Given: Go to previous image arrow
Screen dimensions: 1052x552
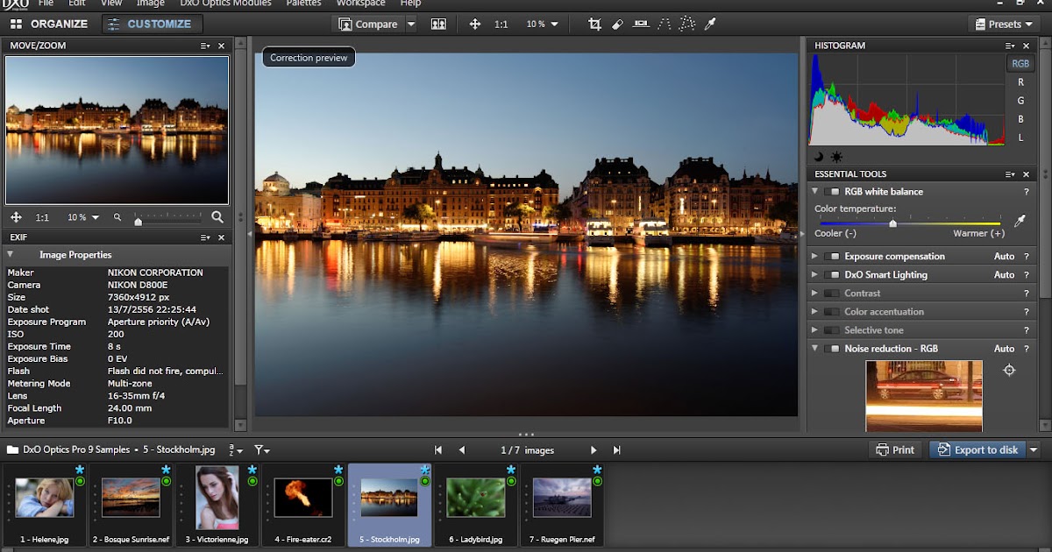Looking at the screenshot, I should click(x=462, y=450).
